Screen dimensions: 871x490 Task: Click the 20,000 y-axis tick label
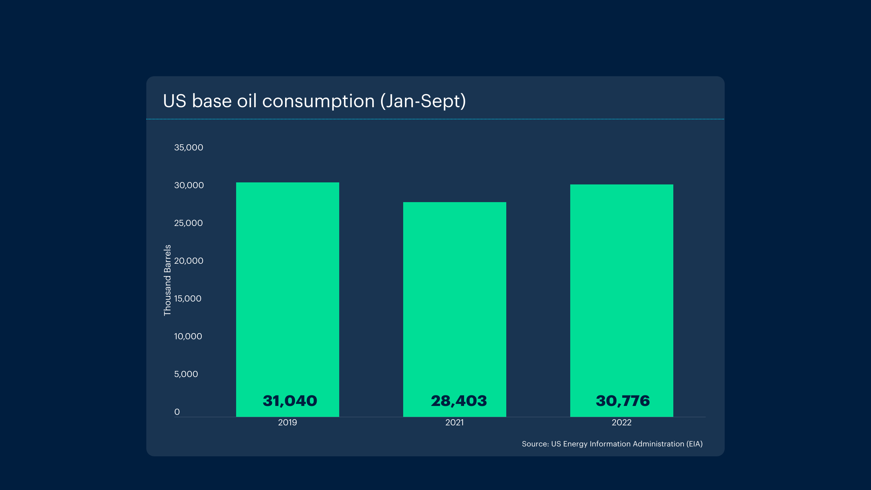[188, 261]
